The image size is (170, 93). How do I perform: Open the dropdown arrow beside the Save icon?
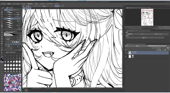(x=32, y=6)
